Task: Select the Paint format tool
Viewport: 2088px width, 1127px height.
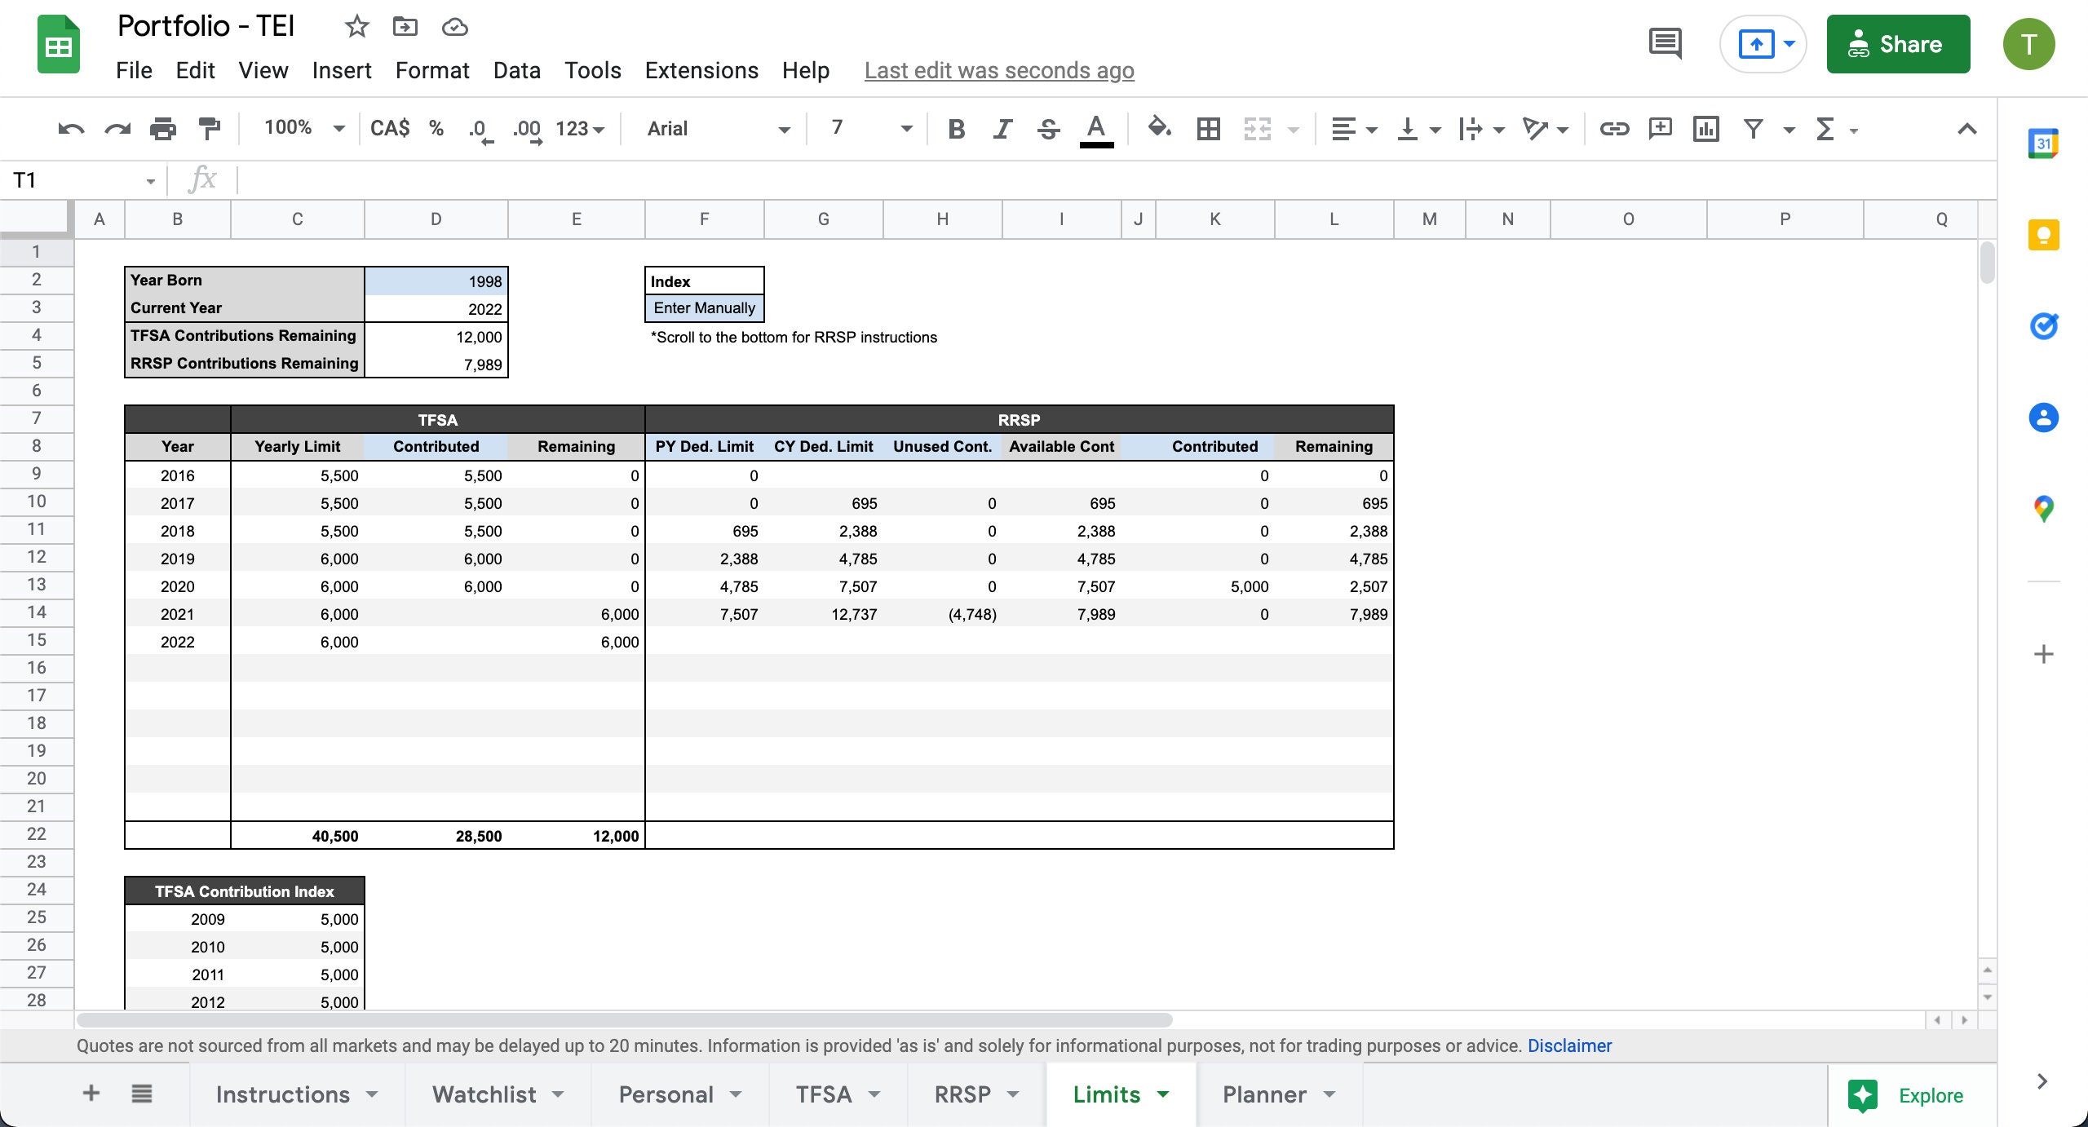Action: pos(210,129)
